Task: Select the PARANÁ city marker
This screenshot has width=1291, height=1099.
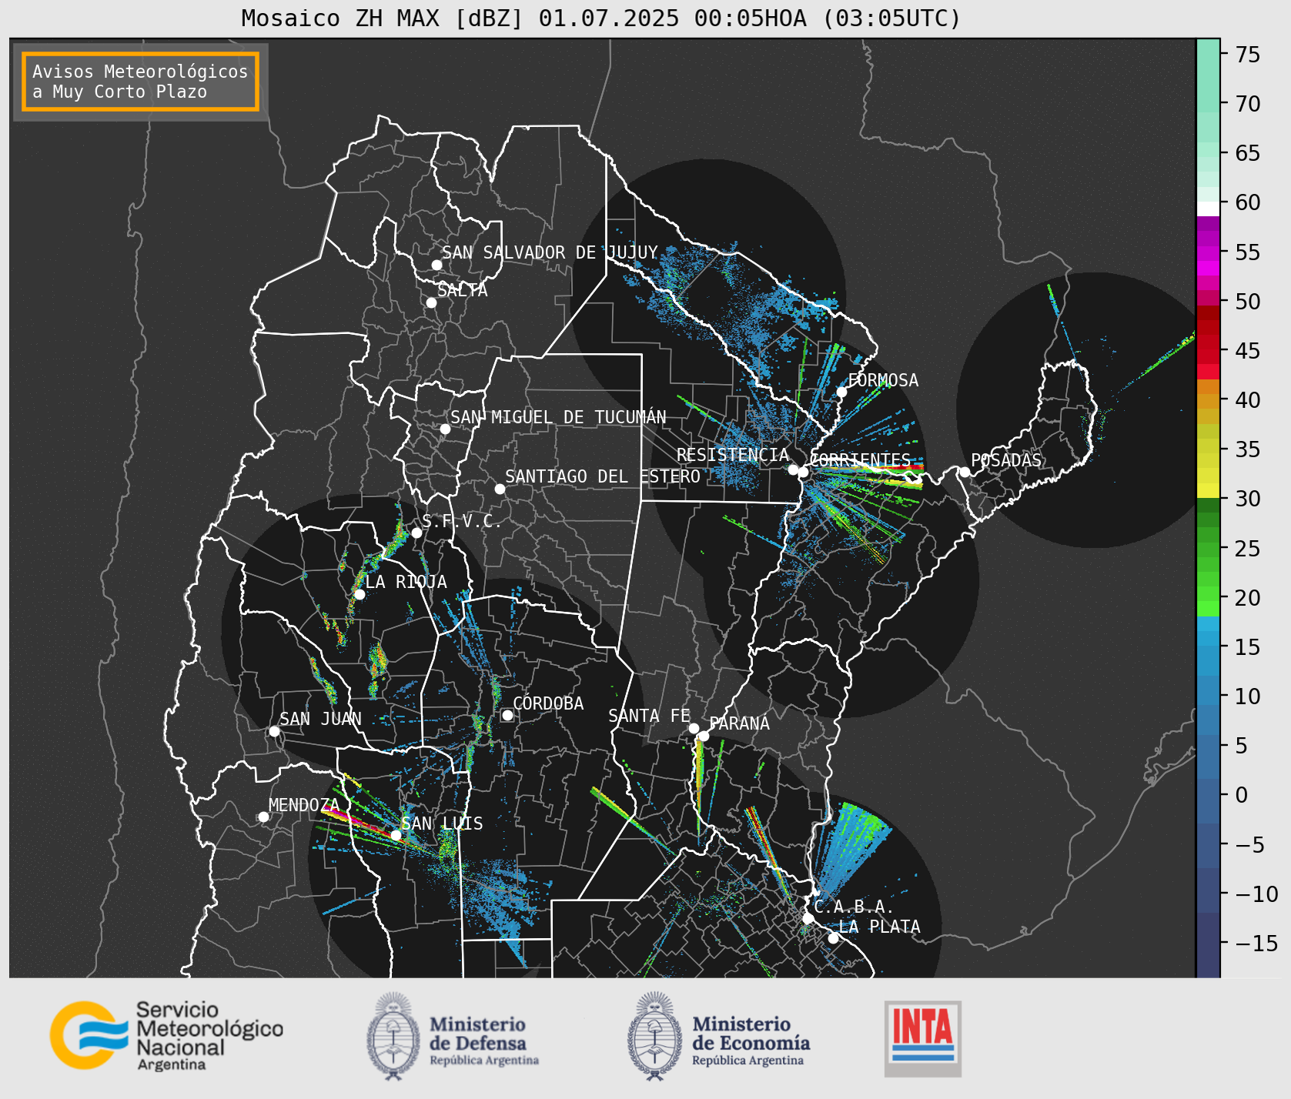Action: (704, 736)
